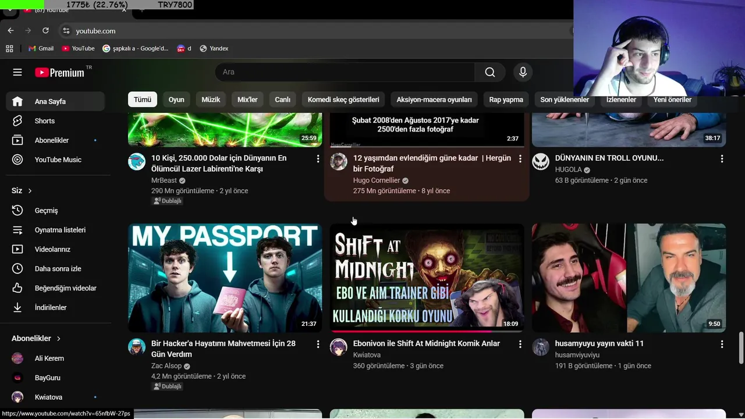Viewport: 745px width, 419px height.
Task: Close the YouTube browser tab
Action: click(x=124, y=9)
